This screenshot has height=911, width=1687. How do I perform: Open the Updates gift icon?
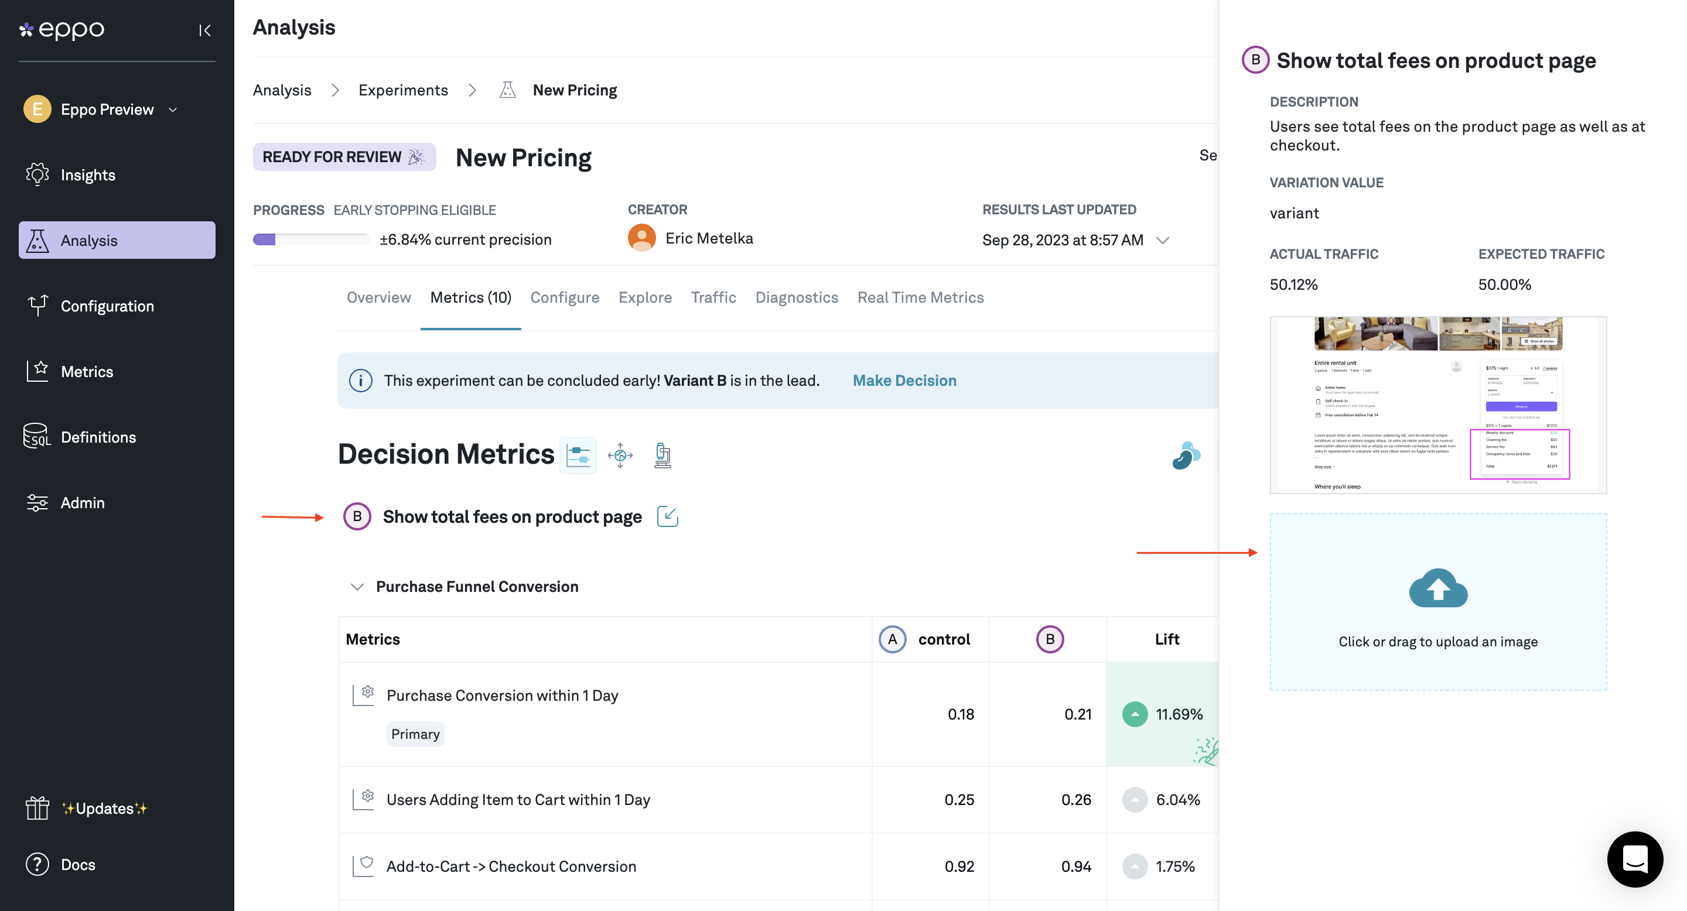coord(37,809)
